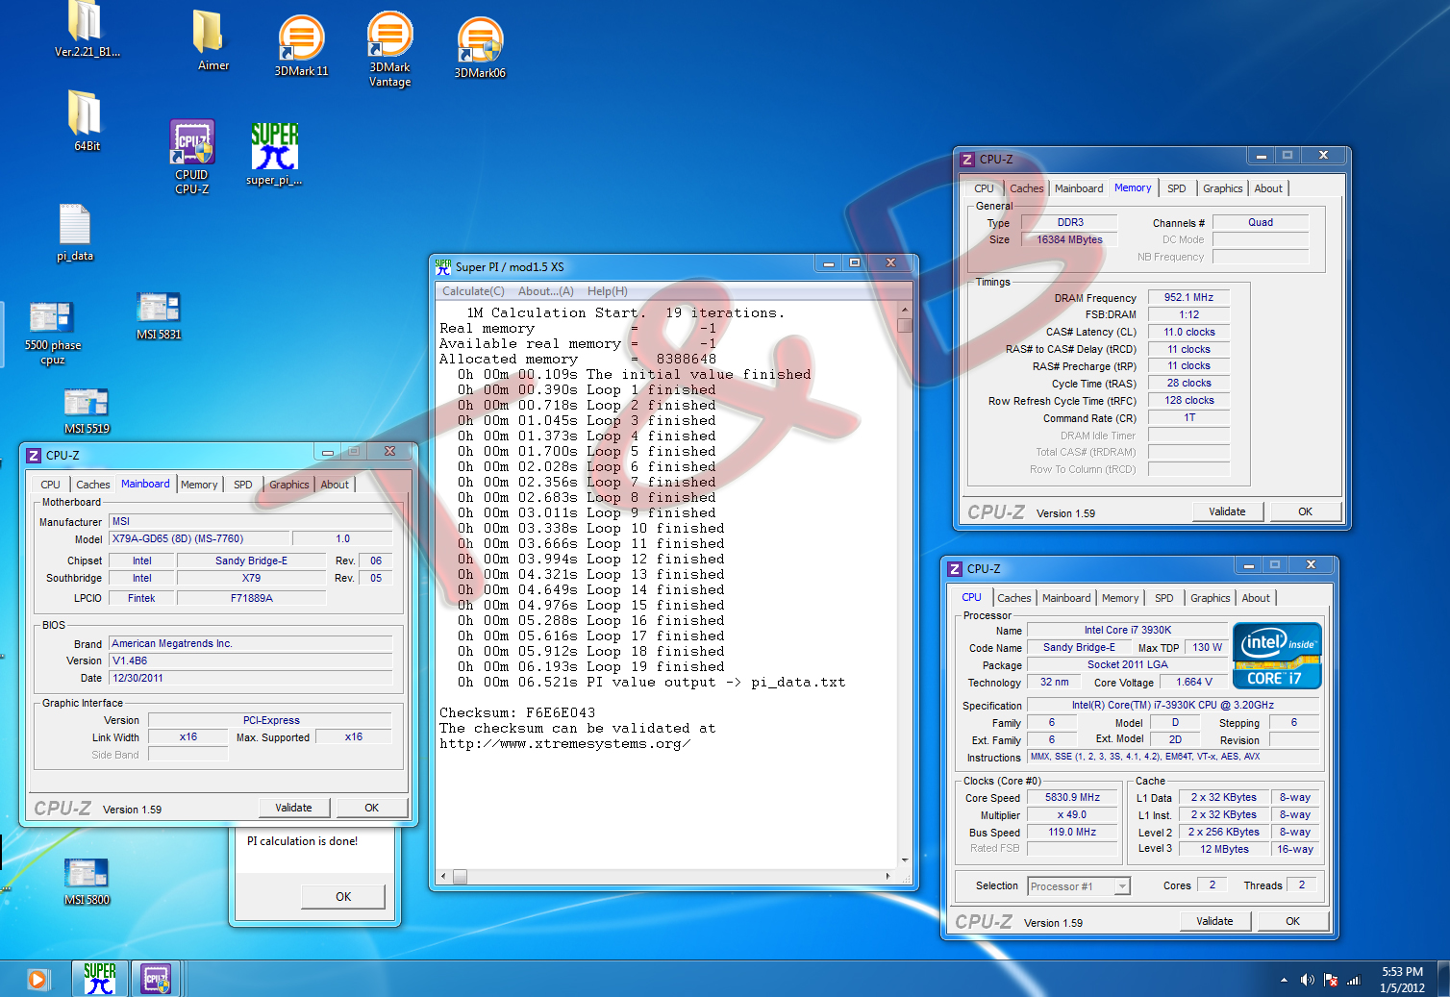Click the Core Voltage 1.664 V field
The height and width of the screenshot is (997, 1450).
click(1194, 682)
